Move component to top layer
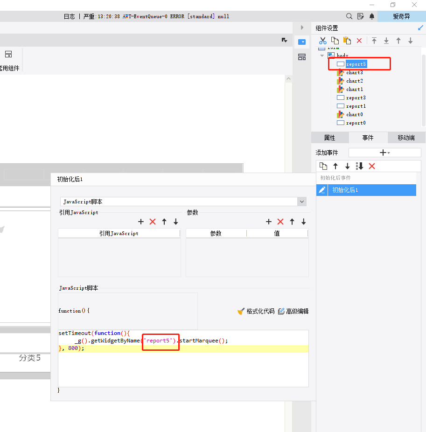 [x=374, y=41]
